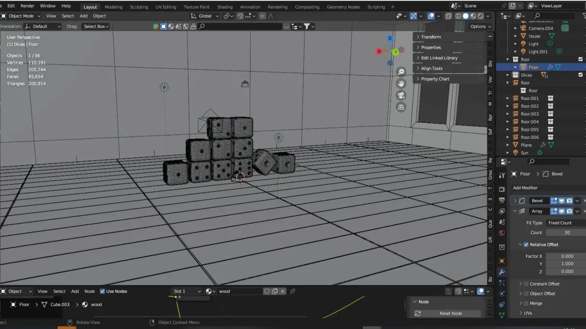
Task: Open the View Layer properties icon
Action: coord(502,211)
